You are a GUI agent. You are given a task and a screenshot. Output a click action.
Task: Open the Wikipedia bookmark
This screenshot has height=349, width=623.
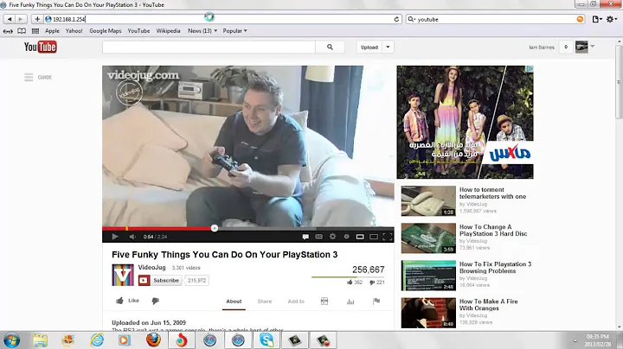point(168,31)
